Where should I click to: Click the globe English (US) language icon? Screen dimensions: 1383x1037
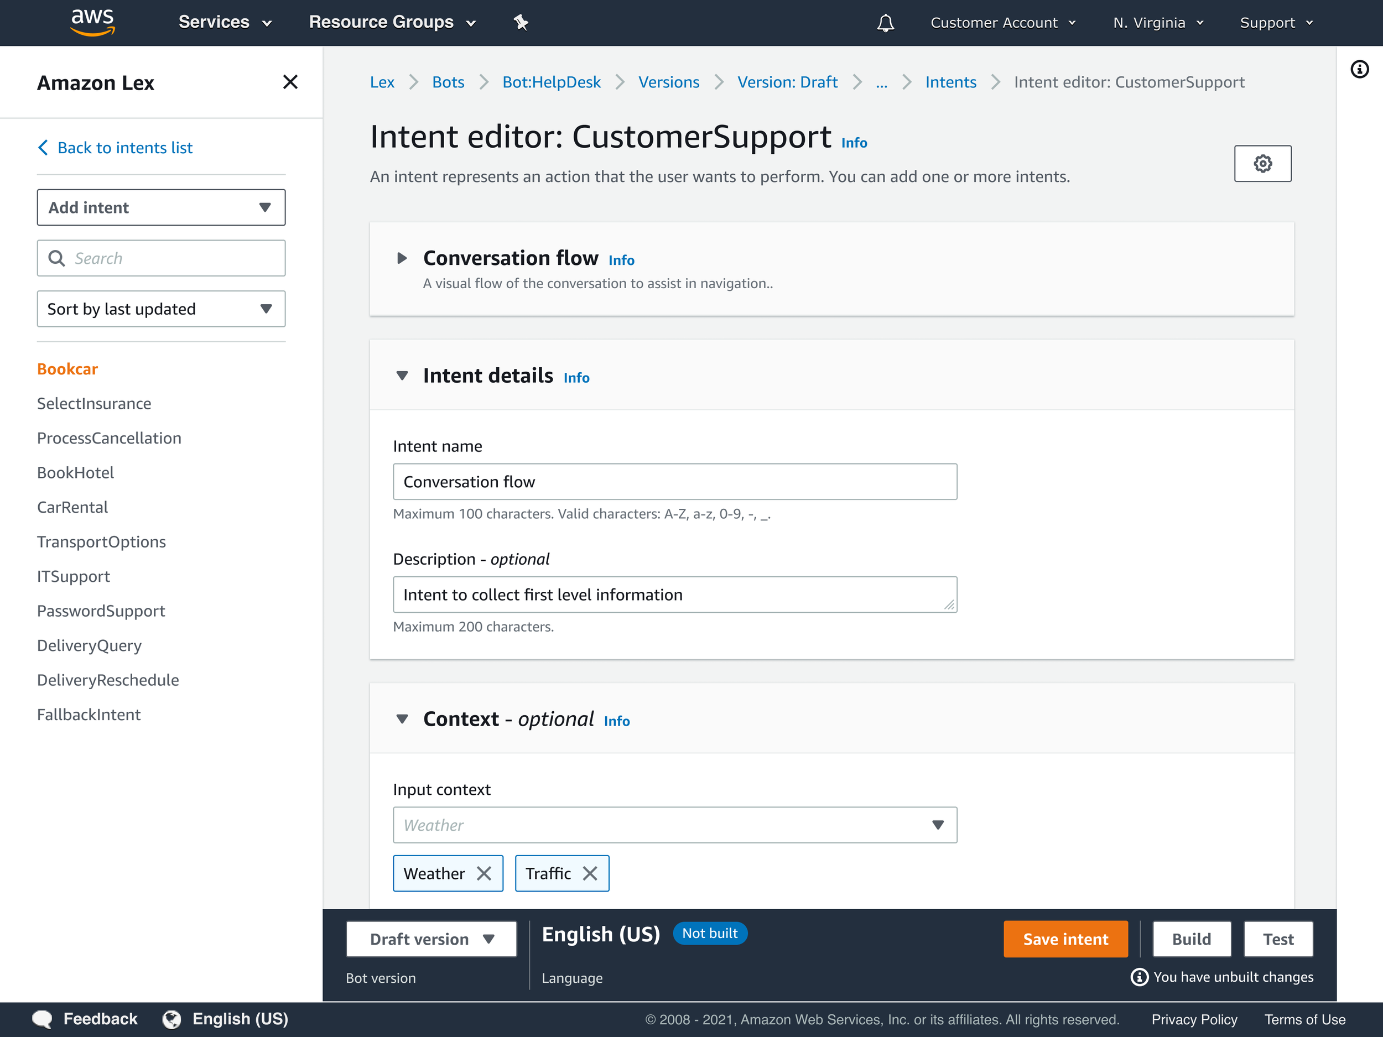(x=172, y=1019)
